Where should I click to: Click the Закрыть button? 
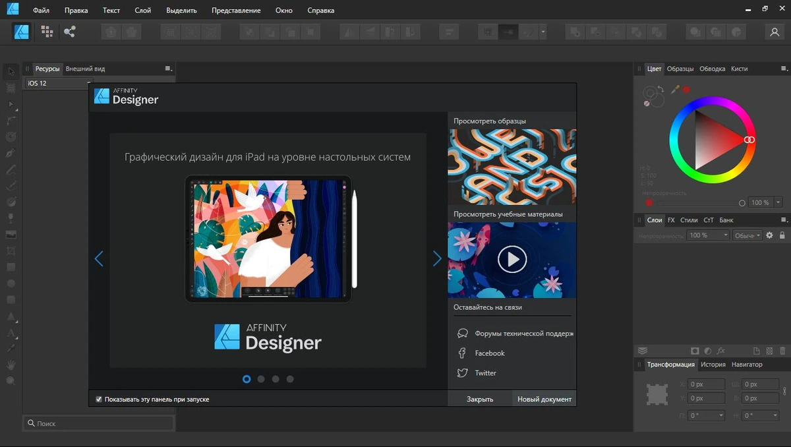[x=480, y=399]
